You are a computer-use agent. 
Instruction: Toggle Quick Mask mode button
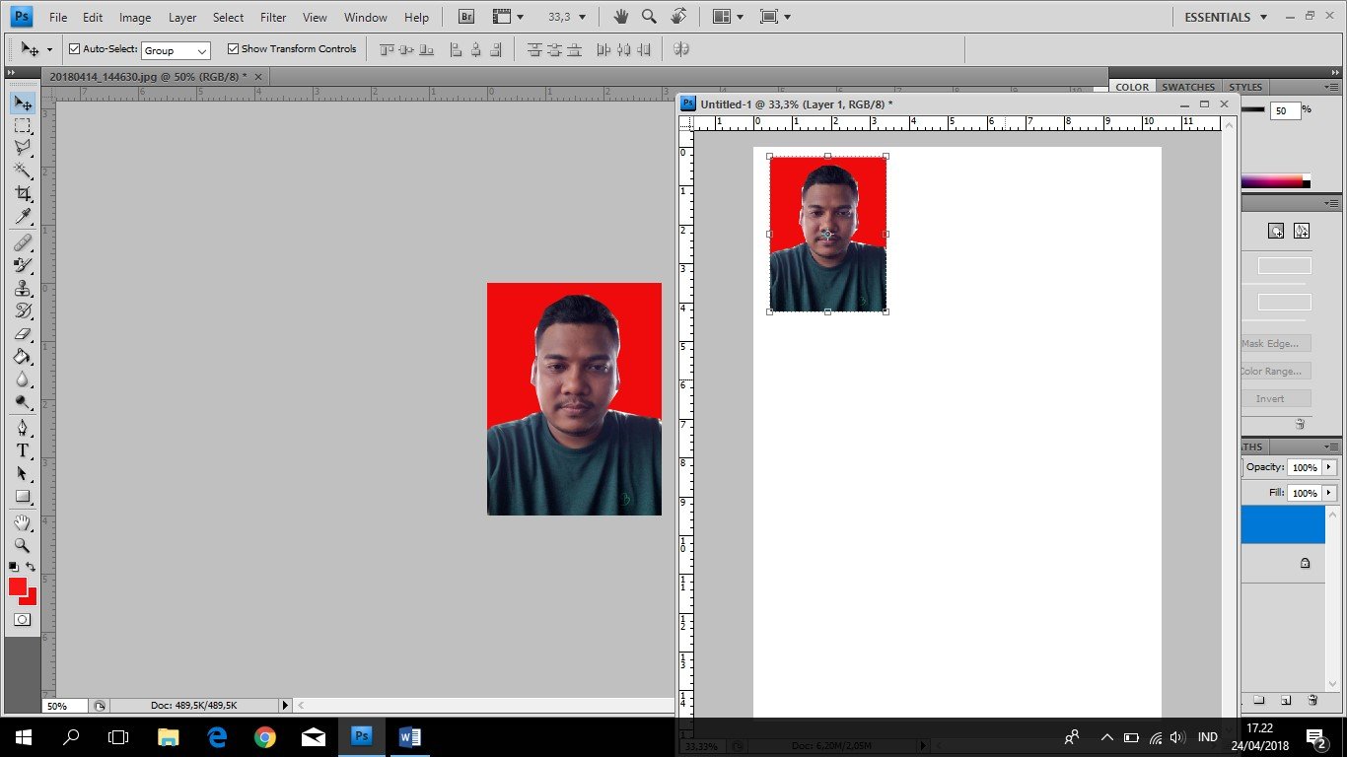click(x=22, y=620)
